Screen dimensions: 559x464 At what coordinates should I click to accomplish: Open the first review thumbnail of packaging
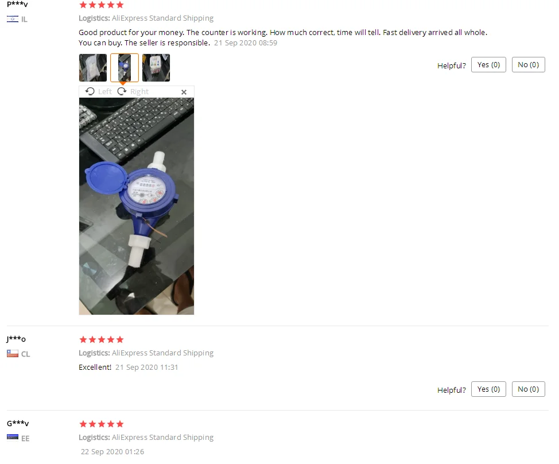pyautogui.click(x=93, y=68)
